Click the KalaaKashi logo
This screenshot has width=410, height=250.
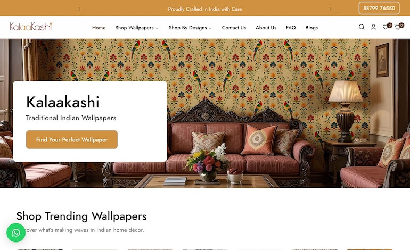[31, 27]
